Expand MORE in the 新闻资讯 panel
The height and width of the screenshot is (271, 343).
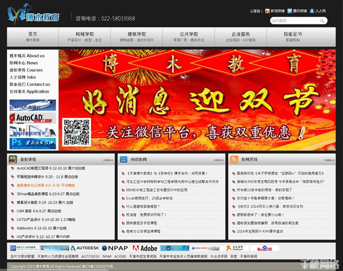coord(329,160)
